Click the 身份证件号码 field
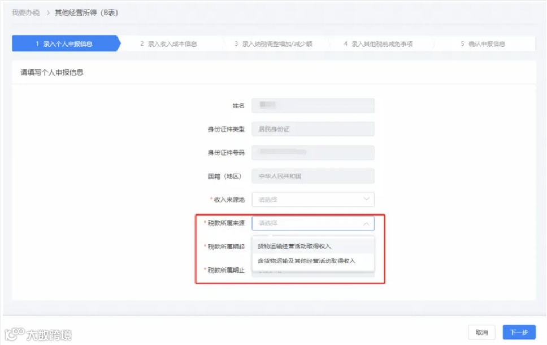Image resolution: width=547 pixels, height=345 pixels. (313, 152)
